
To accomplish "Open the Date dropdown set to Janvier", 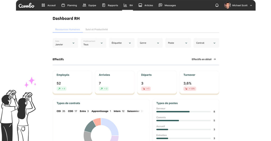I will click(65, 43).
